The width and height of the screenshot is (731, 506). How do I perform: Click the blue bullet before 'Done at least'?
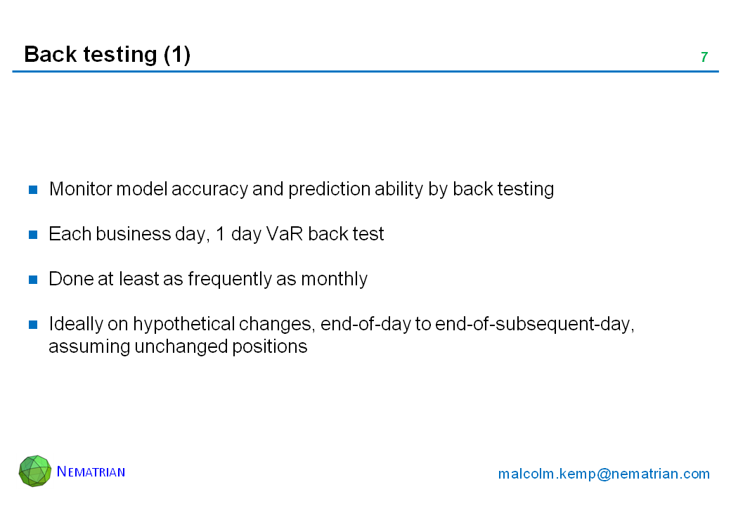[x=33, y=279]
